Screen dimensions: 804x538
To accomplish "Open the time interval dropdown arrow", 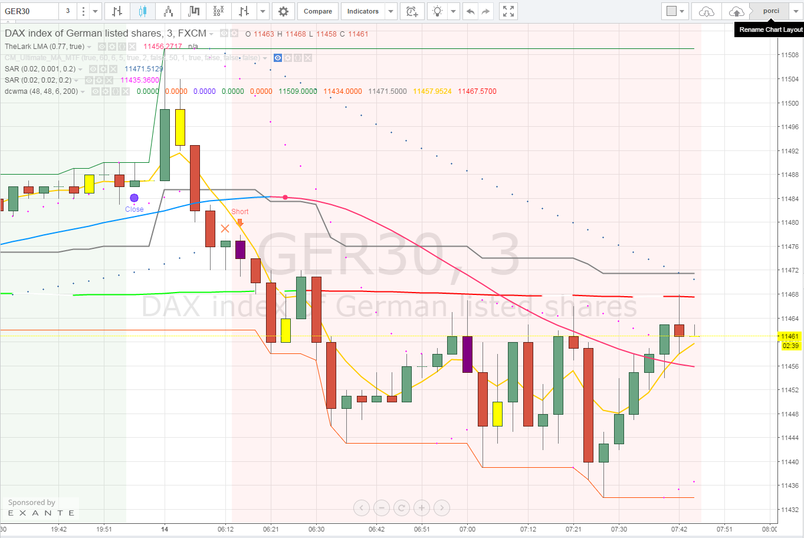I will click(x=95, y=11).
